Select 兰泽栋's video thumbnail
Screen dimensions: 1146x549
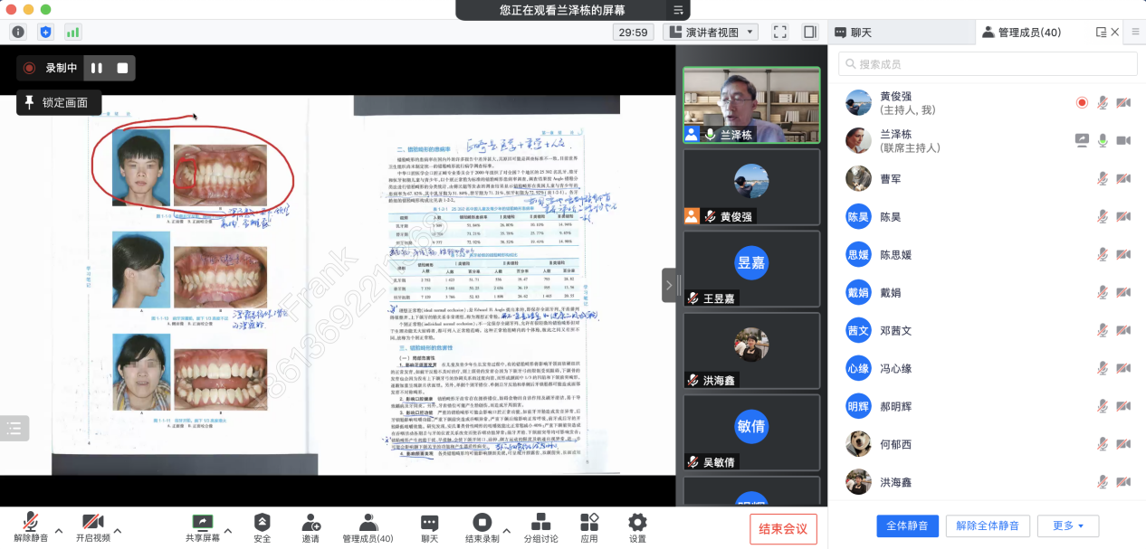(751, 105)
